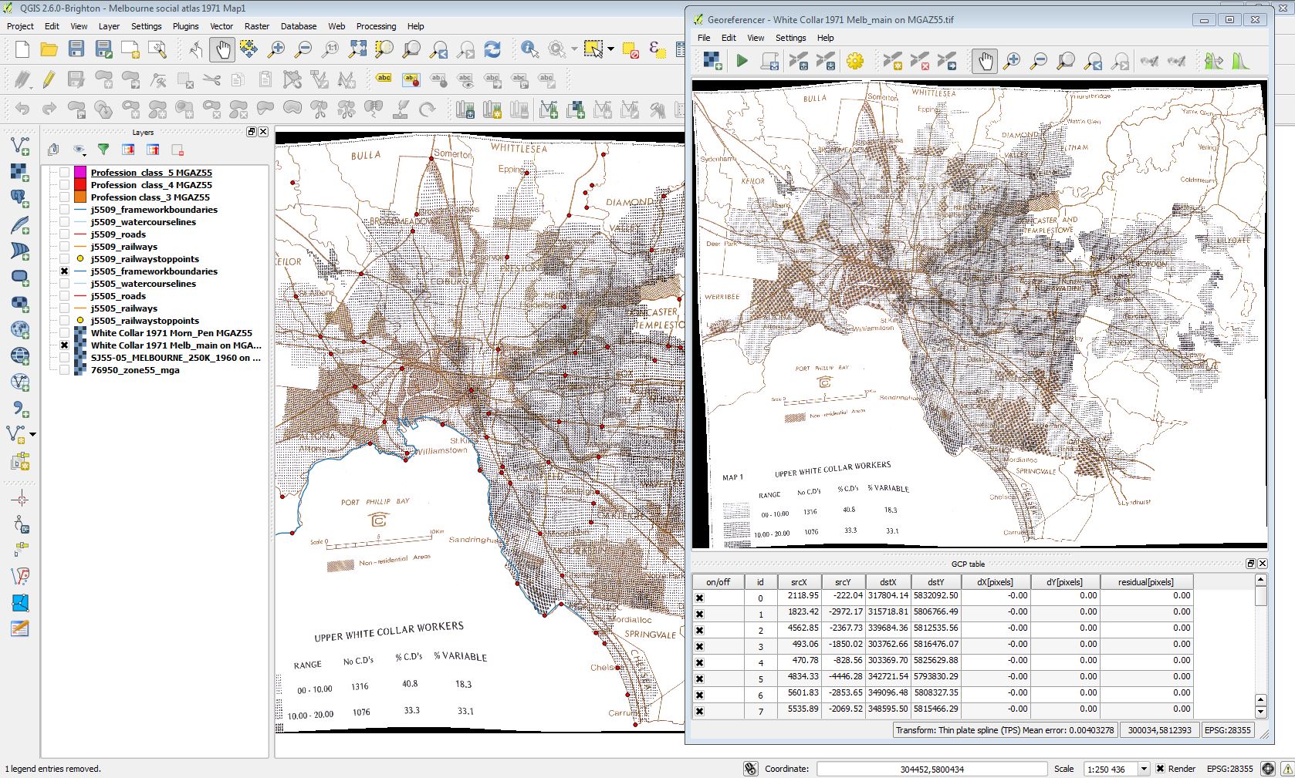
Task: Click the Deselect Features icon
Action: pyautogui.click(x=630, y=50)
